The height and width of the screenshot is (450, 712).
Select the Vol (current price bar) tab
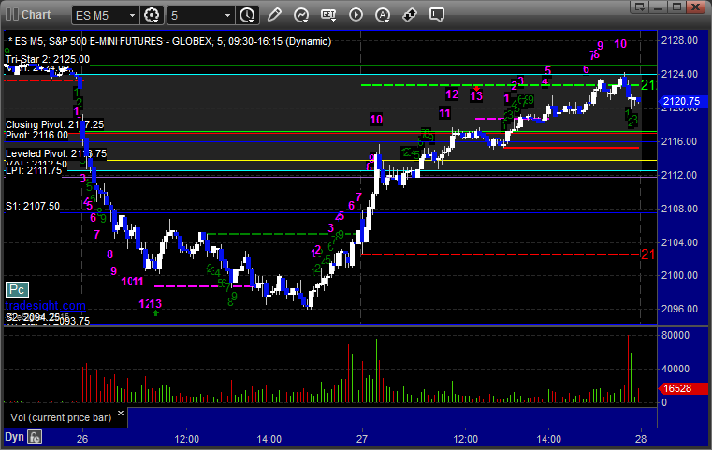pos(61,417)
